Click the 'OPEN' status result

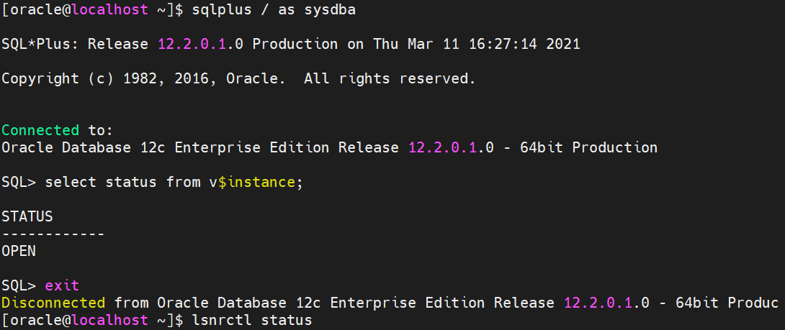(x=19, y=251)
